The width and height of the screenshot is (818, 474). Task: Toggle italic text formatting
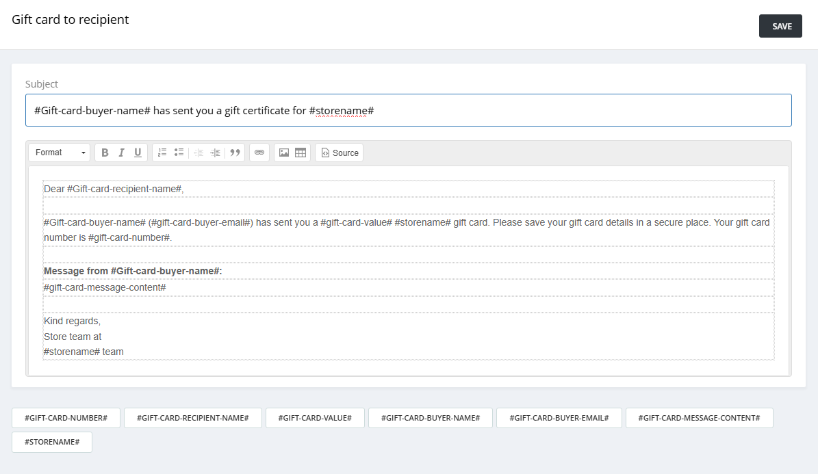(121, 153)
